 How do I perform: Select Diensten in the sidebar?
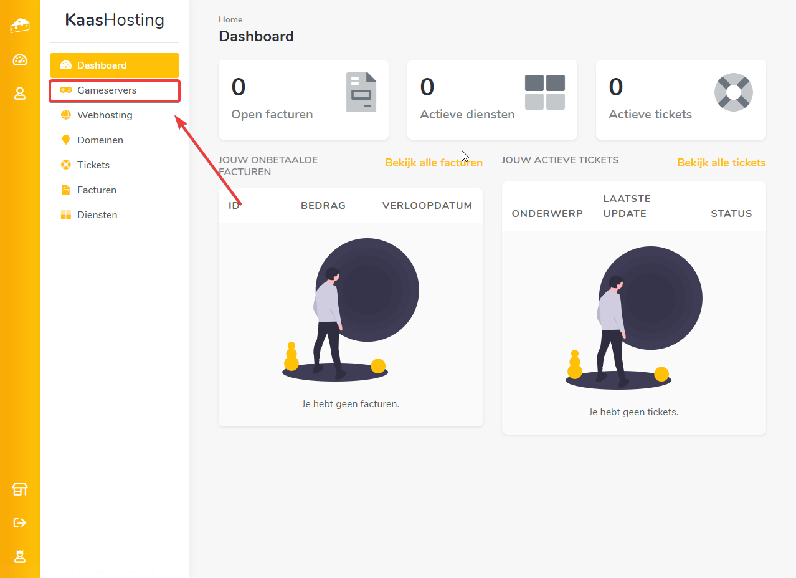97,215
